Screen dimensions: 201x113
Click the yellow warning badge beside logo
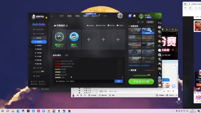tap(46, 18)
